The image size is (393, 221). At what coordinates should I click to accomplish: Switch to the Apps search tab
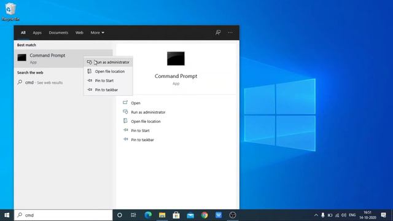click(37, 33)
